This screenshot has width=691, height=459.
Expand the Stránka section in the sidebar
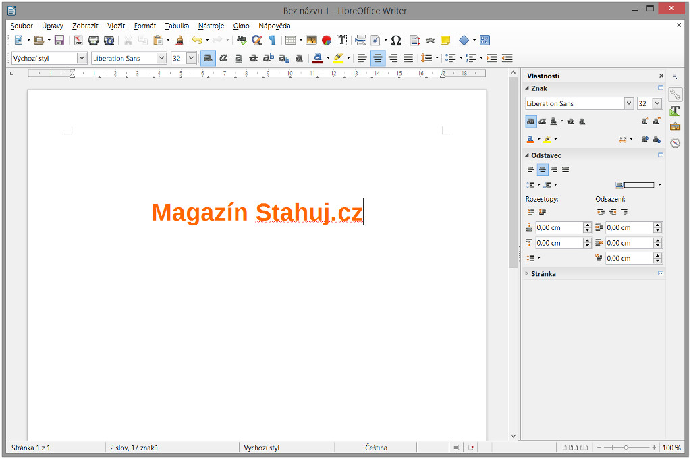point(527,274)
